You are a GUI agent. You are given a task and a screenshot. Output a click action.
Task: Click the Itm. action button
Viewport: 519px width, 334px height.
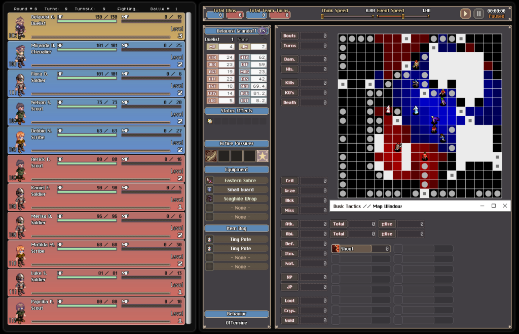(x=289, y=254)
